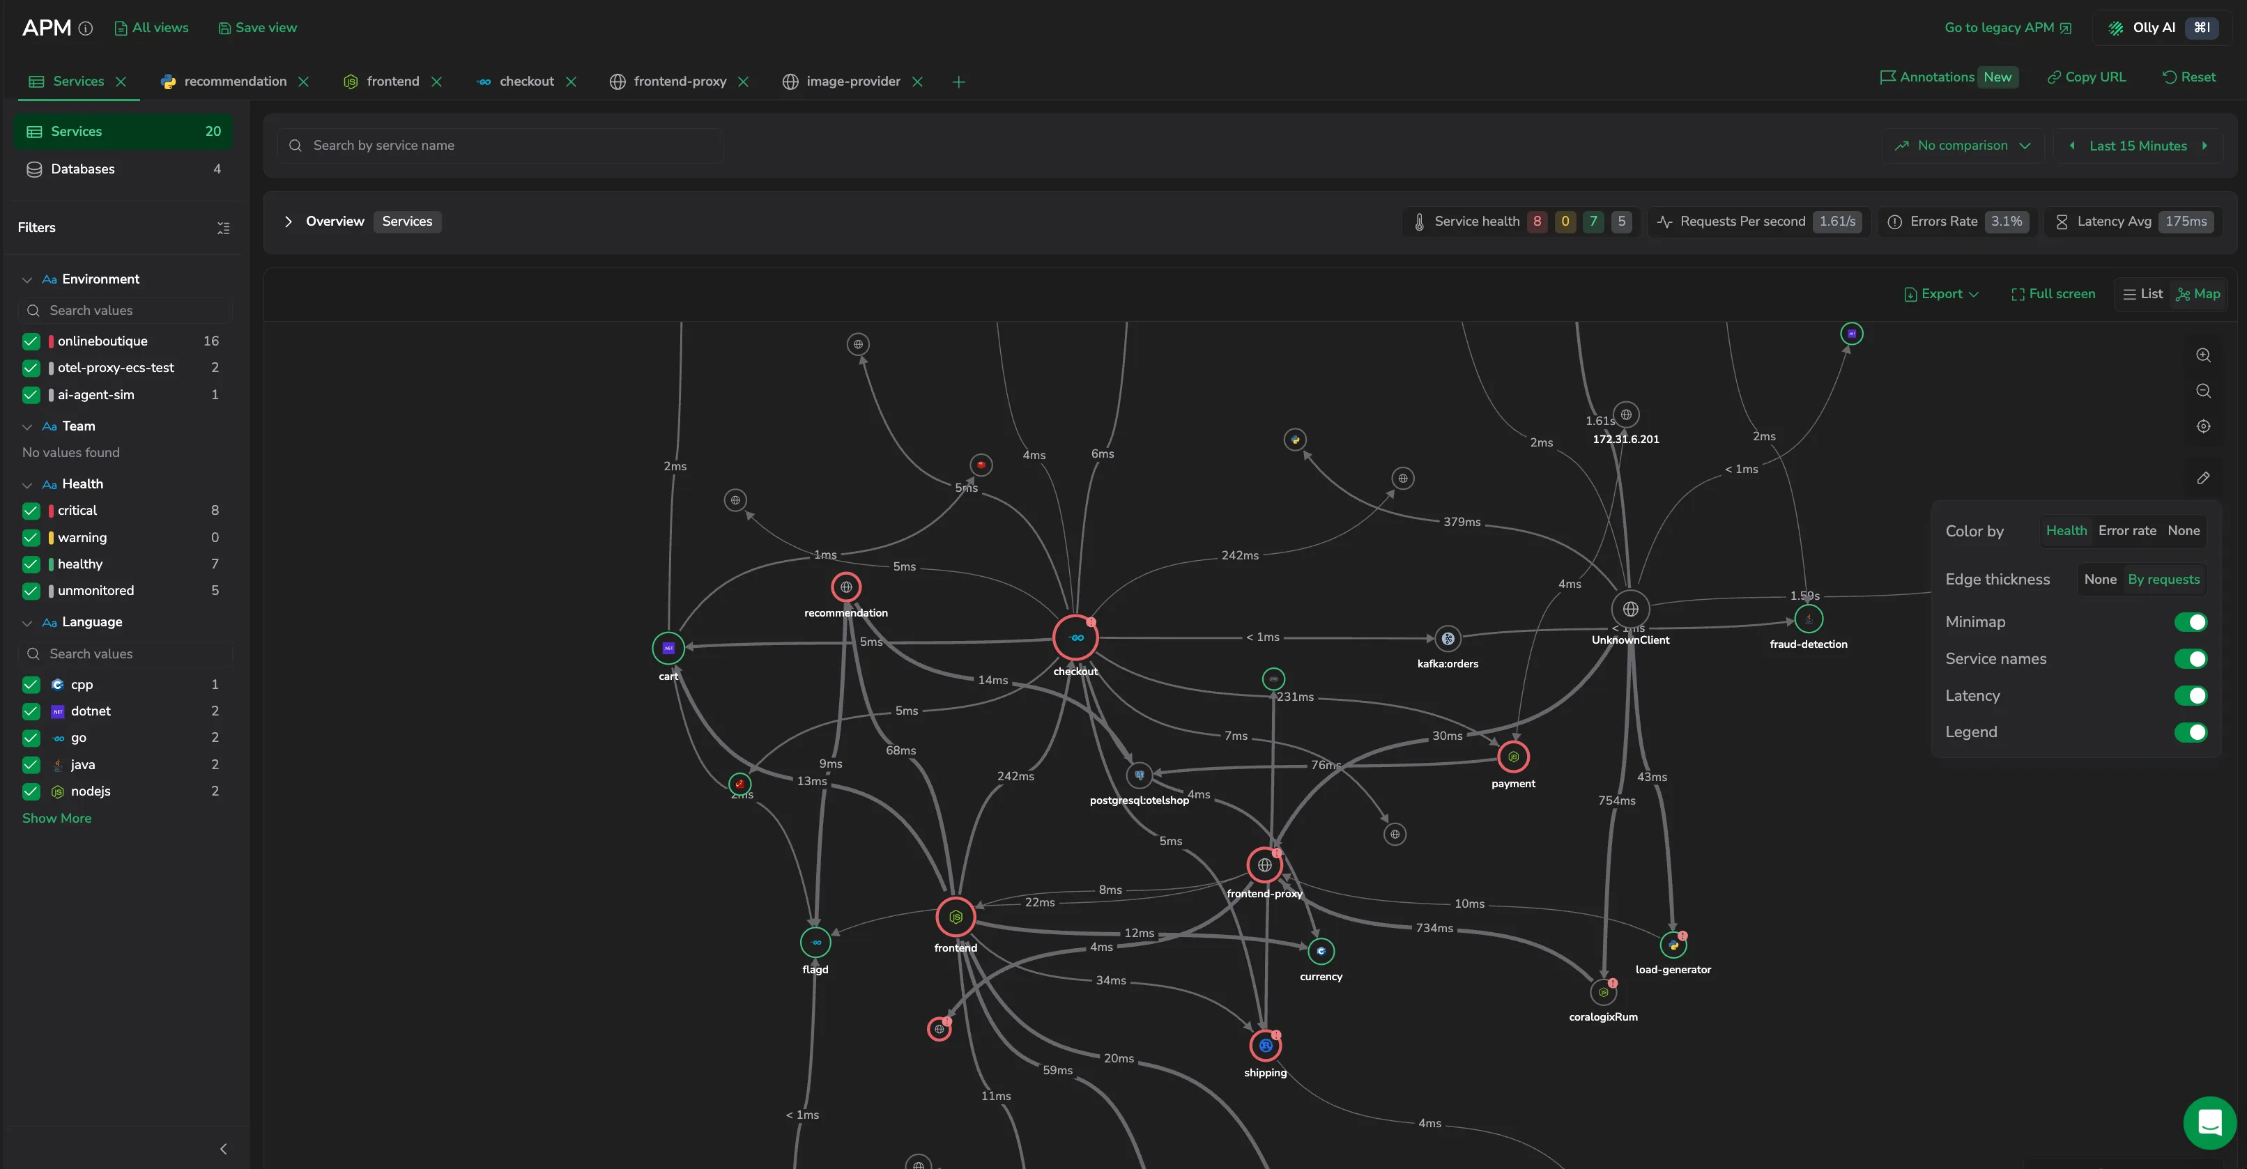Open the chat support bubble
This screenshot has height=1169, width=2247.
point(2209,1123)
